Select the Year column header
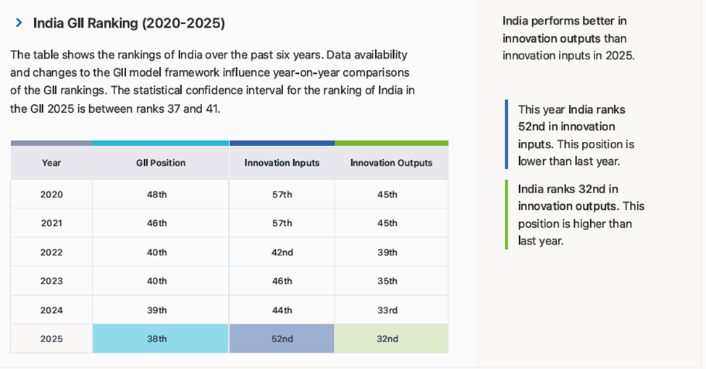This screenshot has height=369, width=706. tap(51, 163)
